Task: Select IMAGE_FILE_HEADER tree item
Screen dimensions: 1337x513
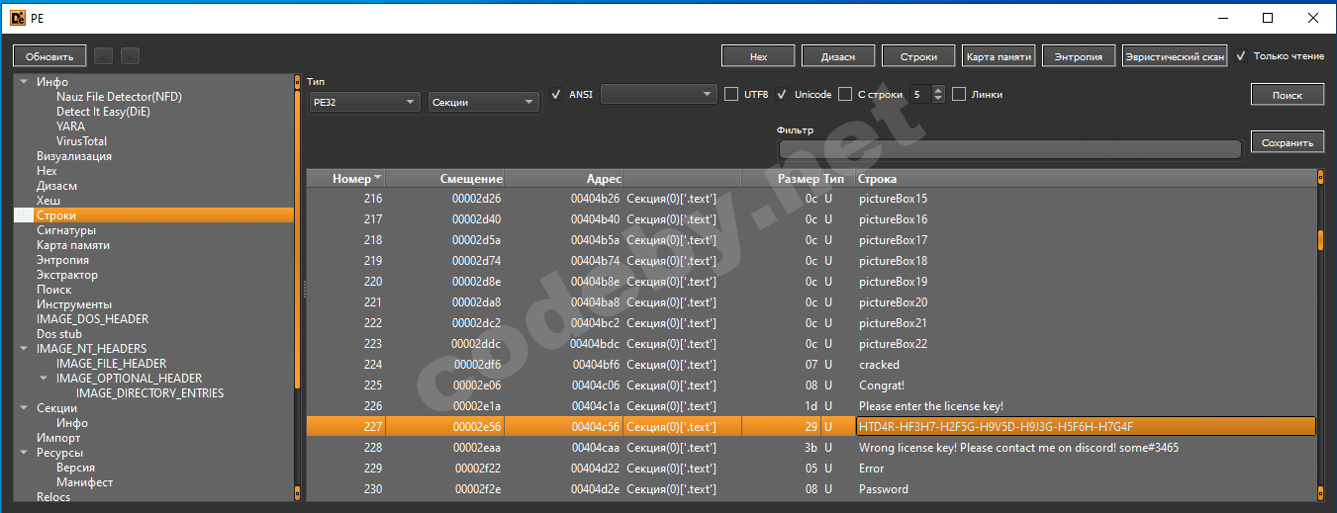Action: pyautogui.click(x=112, y=364)
